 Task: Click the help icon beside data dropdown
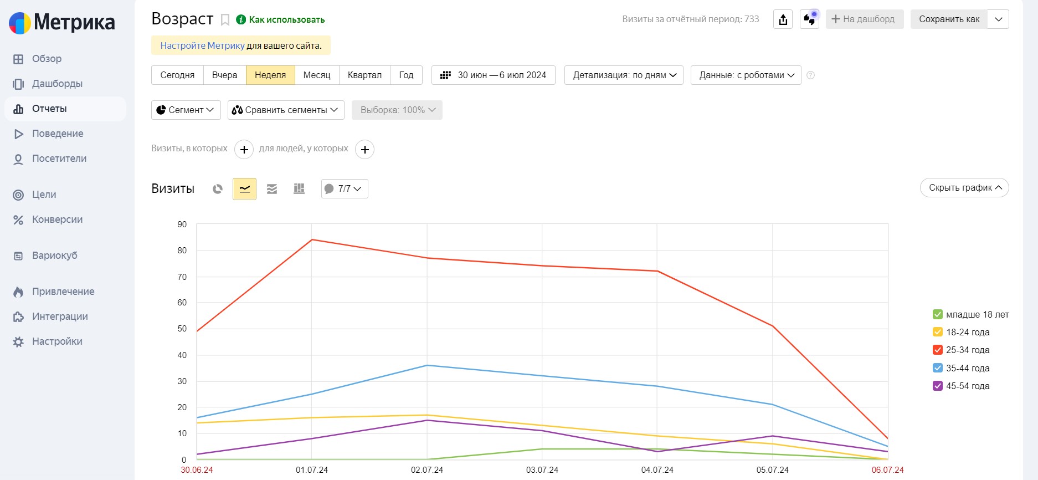click(x=810, y=75)
